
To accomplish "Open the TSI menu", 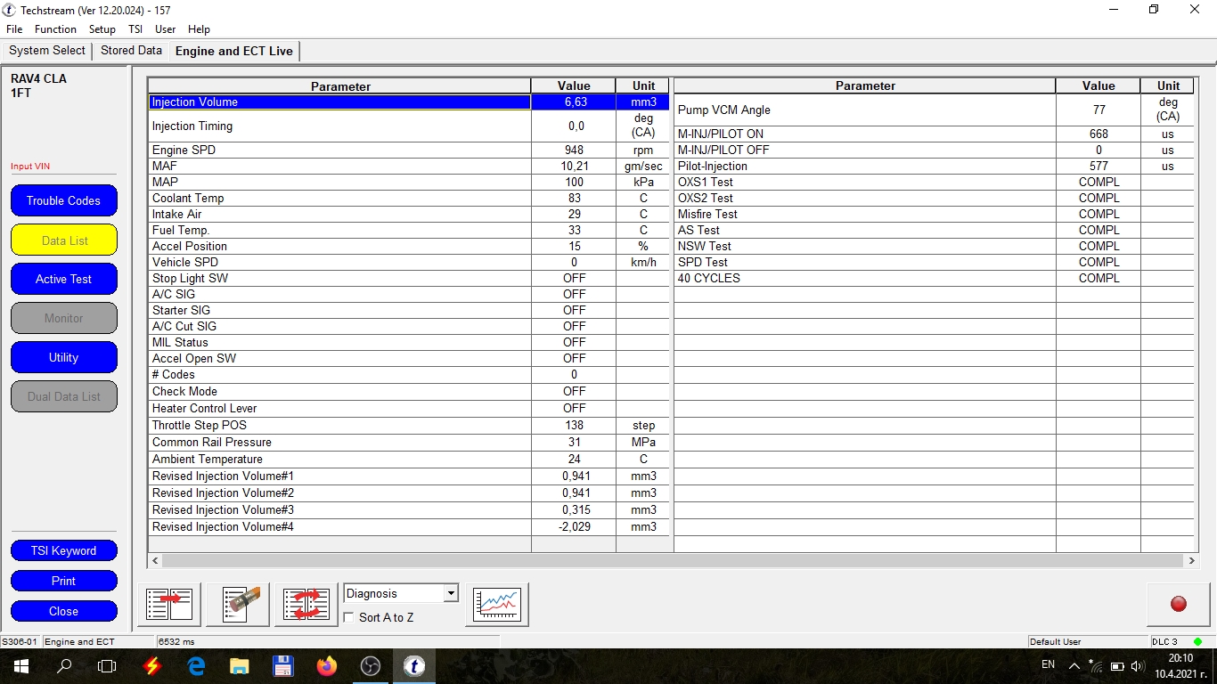I will [135, 29].
